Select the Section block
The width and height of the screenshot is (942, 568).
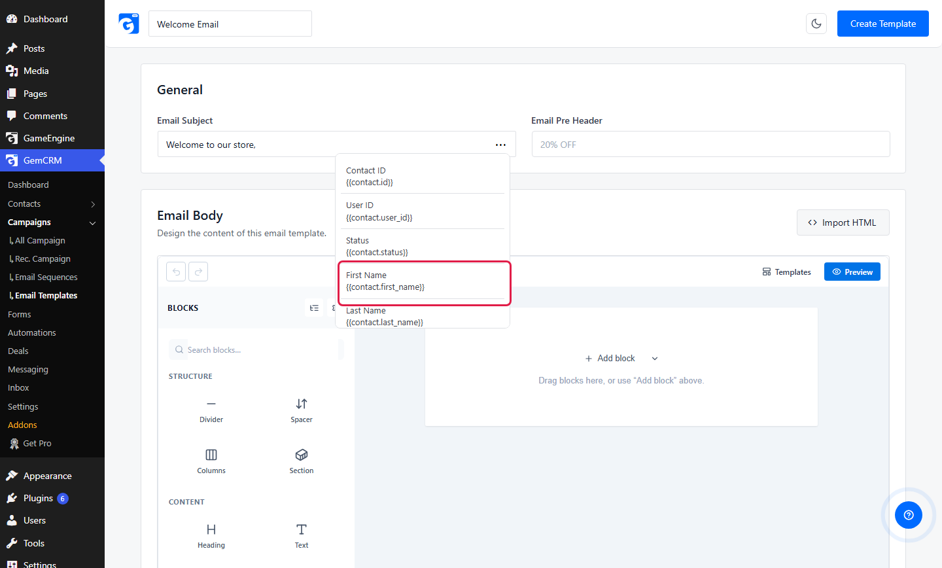pos(302,461)
